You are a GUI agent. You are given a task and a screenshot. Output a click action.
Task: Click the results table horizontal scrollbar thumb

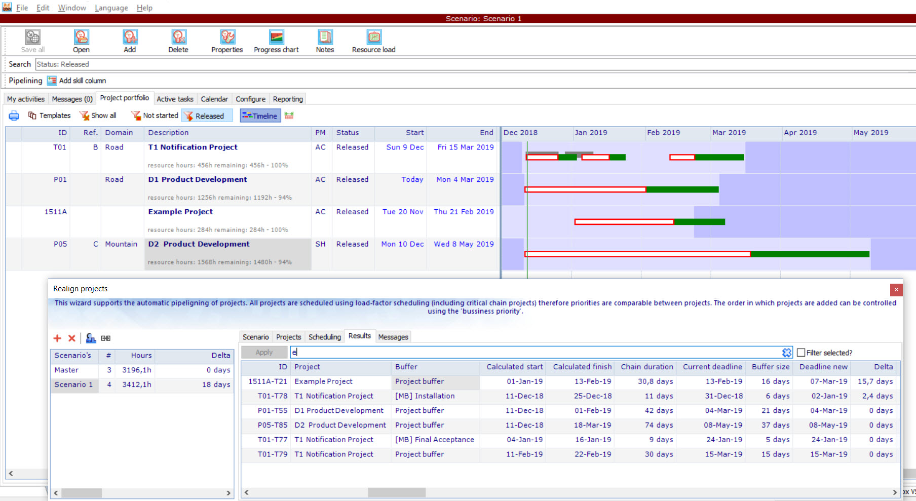[397, 492]
